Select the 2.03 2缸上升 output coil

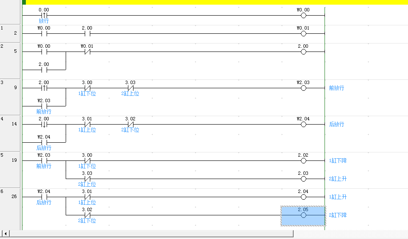coord(303,179)
